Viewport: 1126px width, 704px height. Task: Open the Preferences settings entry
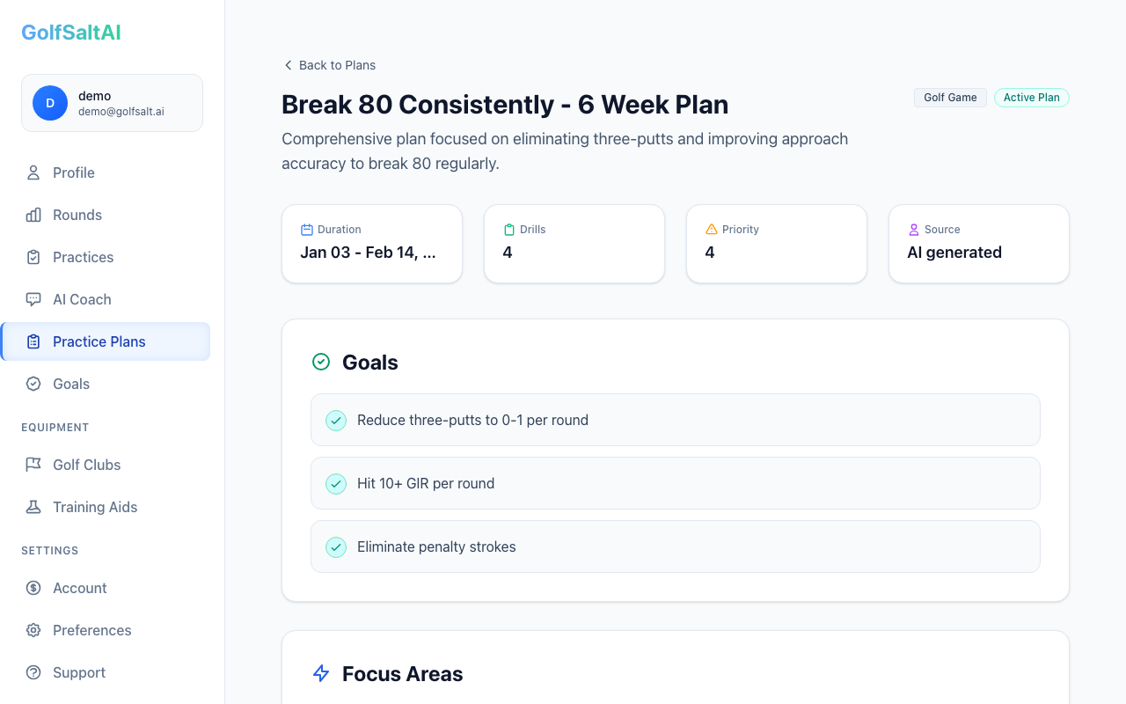[x=91, y=630]
